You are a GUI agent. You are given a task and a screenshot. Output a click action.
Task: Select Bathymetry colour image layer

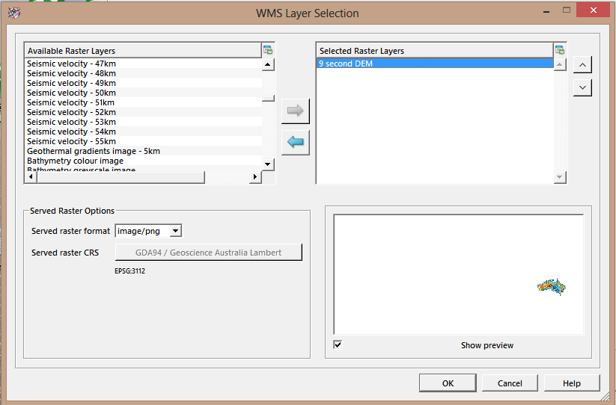[76, 161]
